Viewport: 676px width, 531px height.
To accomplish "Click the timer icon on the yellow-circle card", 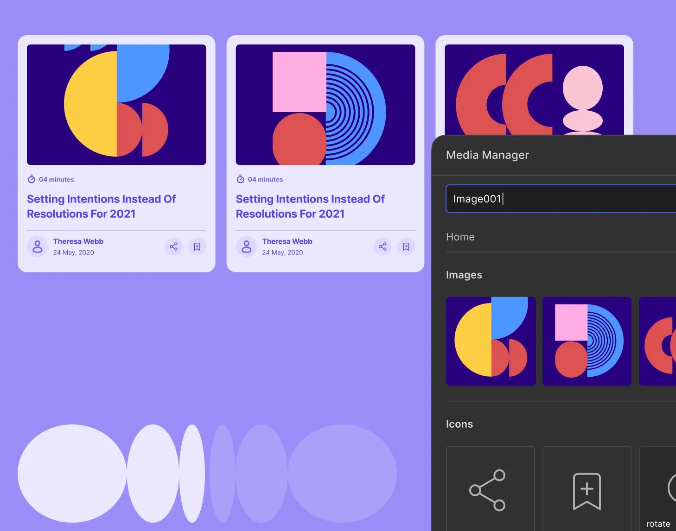I will (x=32, y=179).
